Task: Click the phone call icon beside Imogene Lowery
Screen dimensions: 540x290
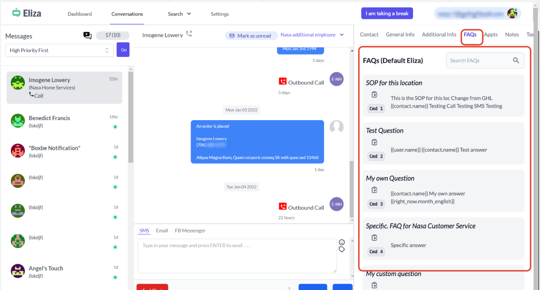Action: [189, 34]
